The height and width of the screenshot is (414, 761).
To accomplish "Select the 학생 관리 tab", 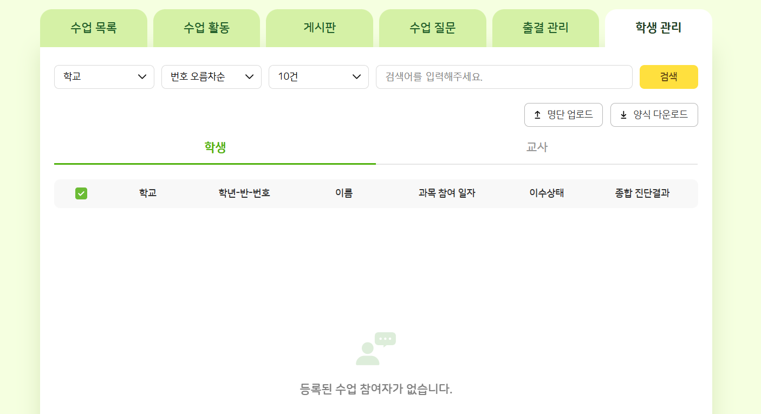I will pos(658,28).
